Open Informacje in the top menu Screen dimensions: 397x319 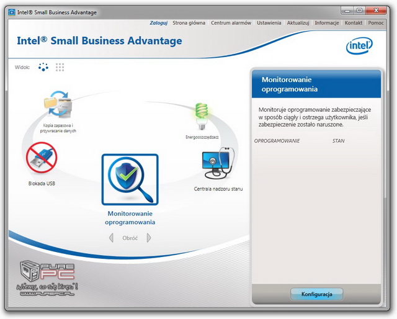[x=326, y=23]
